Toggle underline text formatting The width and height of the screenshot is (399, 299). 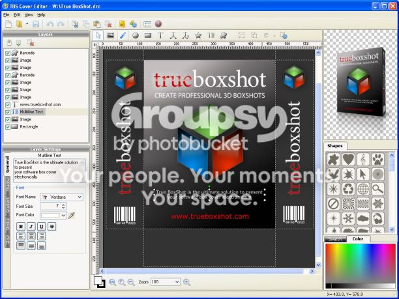[42, 226]
